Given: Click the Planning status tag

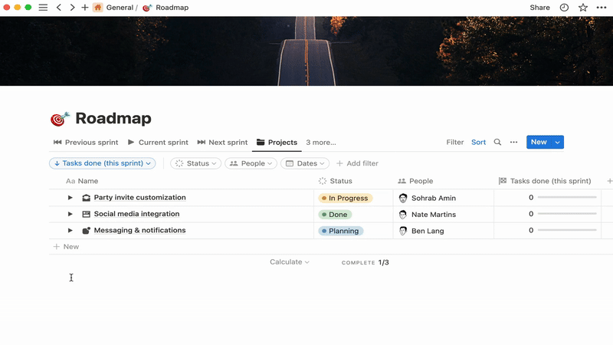Looking at the screenshot, I should pyautogui.click(x=340, y=231).
